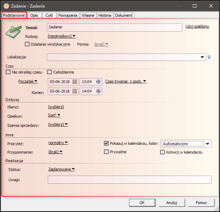Click into the Uwagi text field
The height and width of the screenshot is (212, 220).
click(129, 180)
